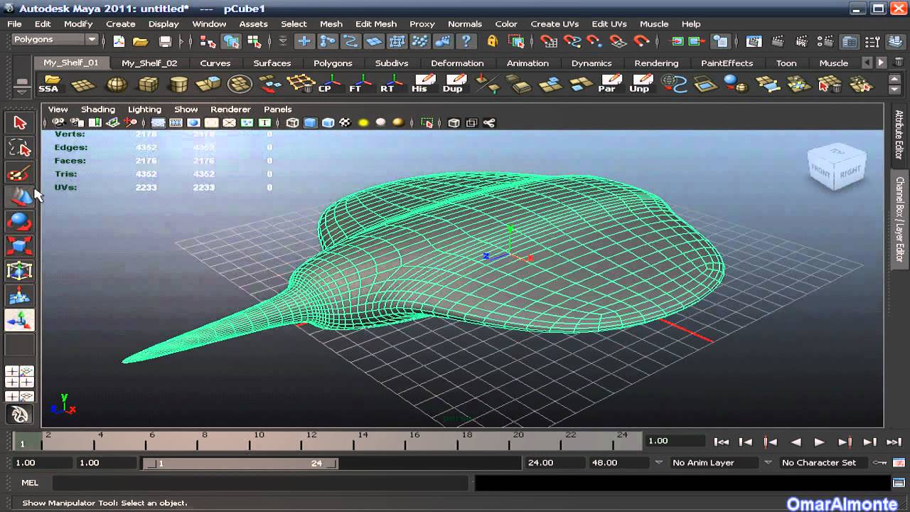Click frame 12 on the time slider

311,442
